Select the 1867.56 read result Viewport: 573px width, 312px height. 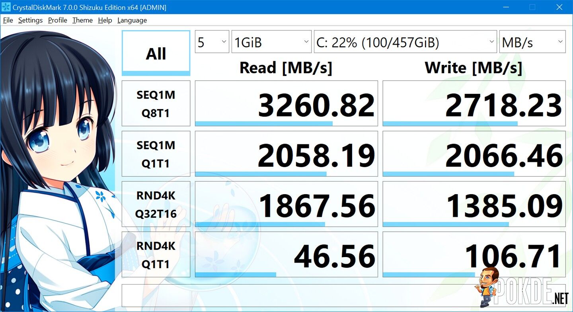pos(286,204)
